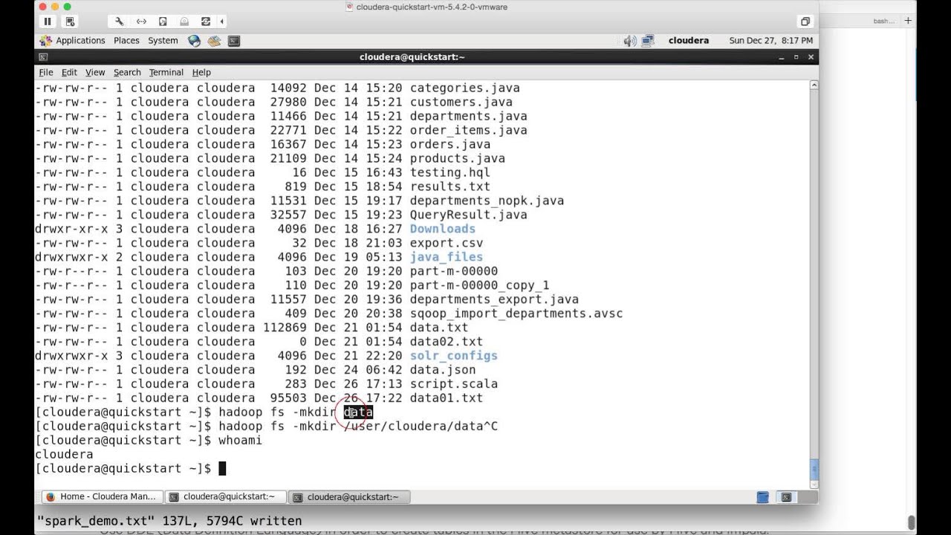Open the terminal Help menu
951x535 pixels.
click(x=201, y=72)
